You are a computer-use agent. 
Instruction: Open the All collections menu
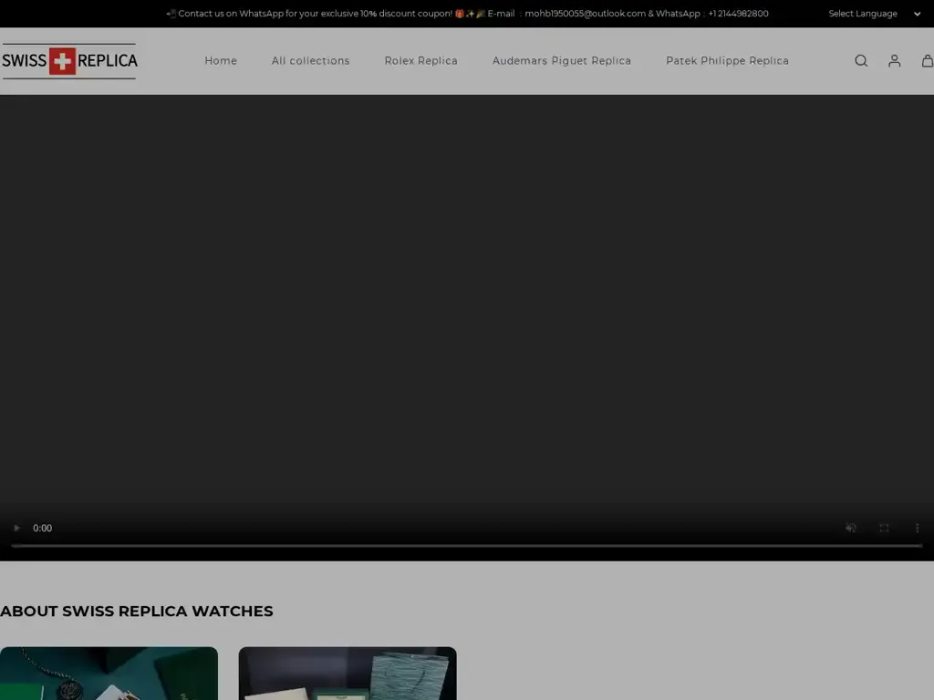[310, 60]
